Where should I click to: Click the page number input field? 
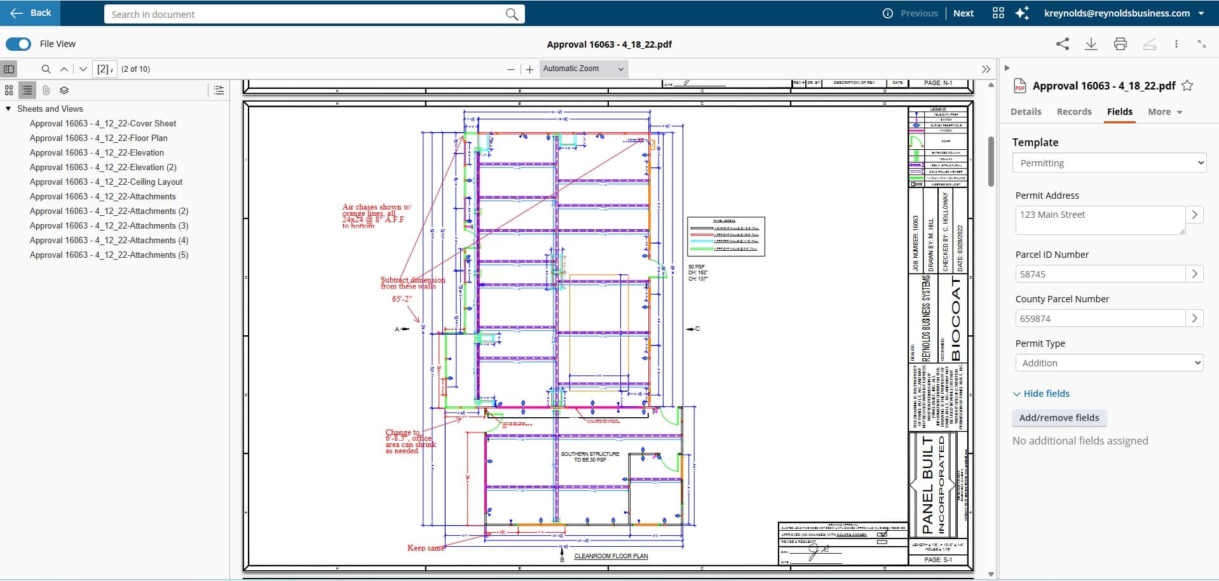click(104, 69)
